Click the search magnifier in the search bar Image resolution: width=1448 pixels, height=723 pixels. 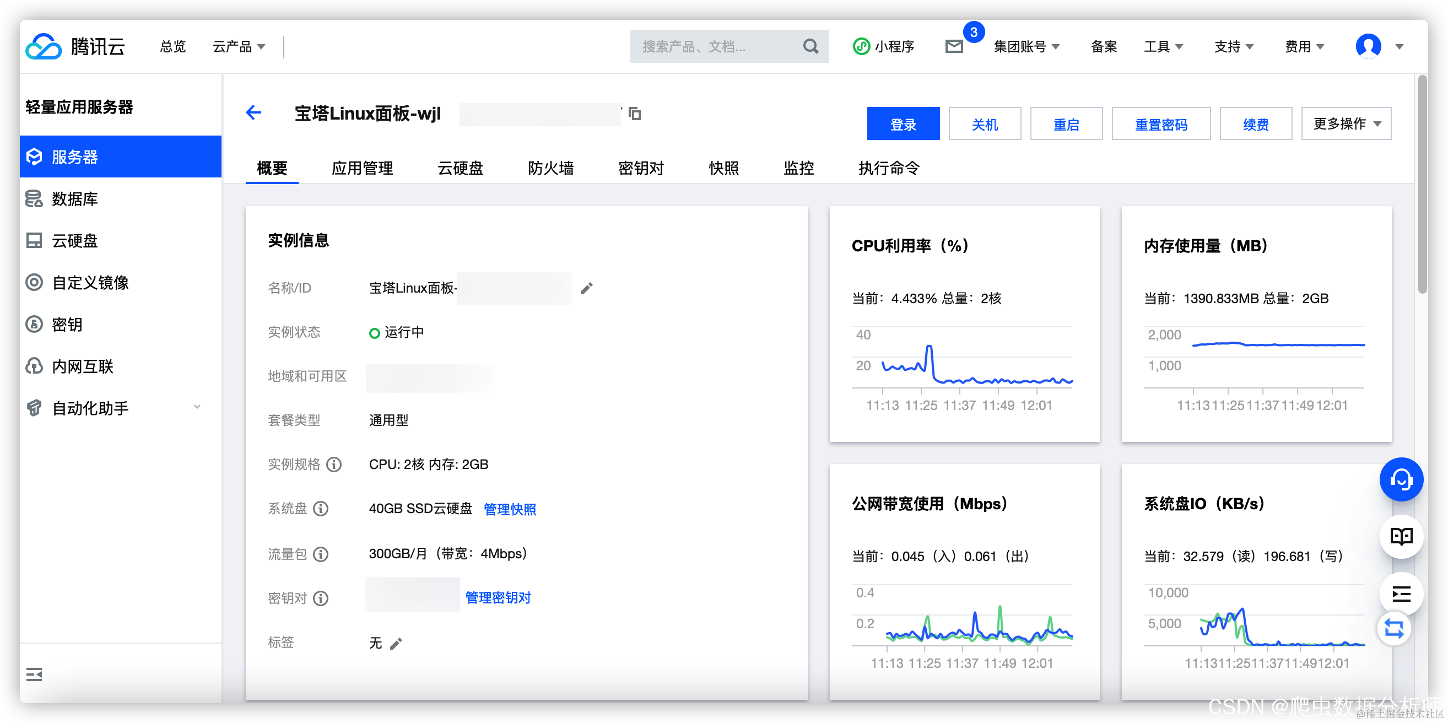point(811,46)
